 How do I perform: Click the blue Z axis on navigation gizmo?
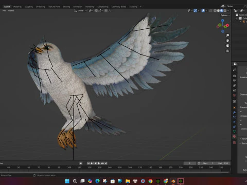coord(222,21)
